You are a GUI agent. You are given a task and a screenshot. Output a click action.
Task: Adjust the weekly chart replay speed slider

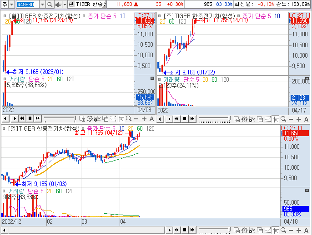click(x=215, y=119)
